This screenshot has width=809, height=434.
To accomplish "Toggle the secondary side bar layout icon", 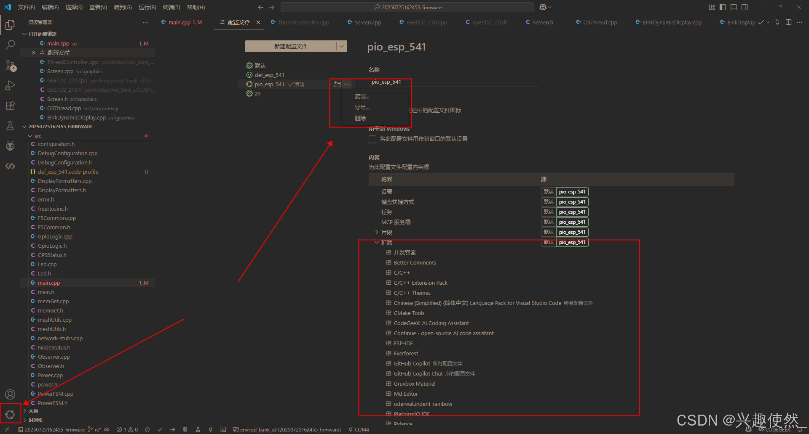I will pos(745,7).
